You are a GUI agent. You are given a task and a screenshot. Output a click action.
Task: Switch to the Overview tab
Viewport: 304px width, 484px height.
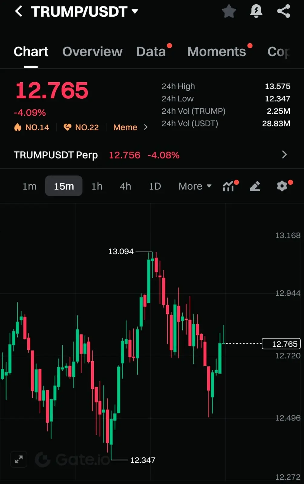pos(92,52)
